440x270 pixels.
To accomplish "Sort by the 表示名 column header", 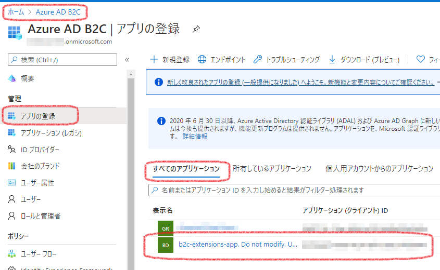I will coord(162,210).
